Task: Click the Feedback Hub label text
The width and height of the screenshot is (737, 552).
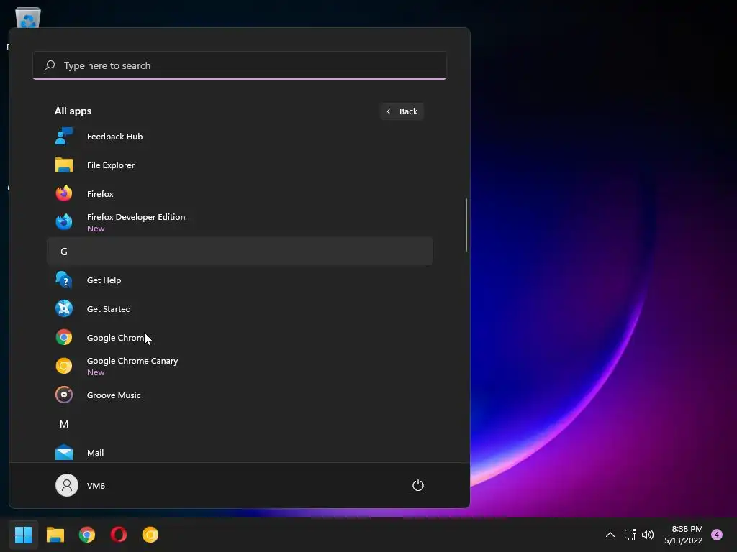Action: point(114,137)
